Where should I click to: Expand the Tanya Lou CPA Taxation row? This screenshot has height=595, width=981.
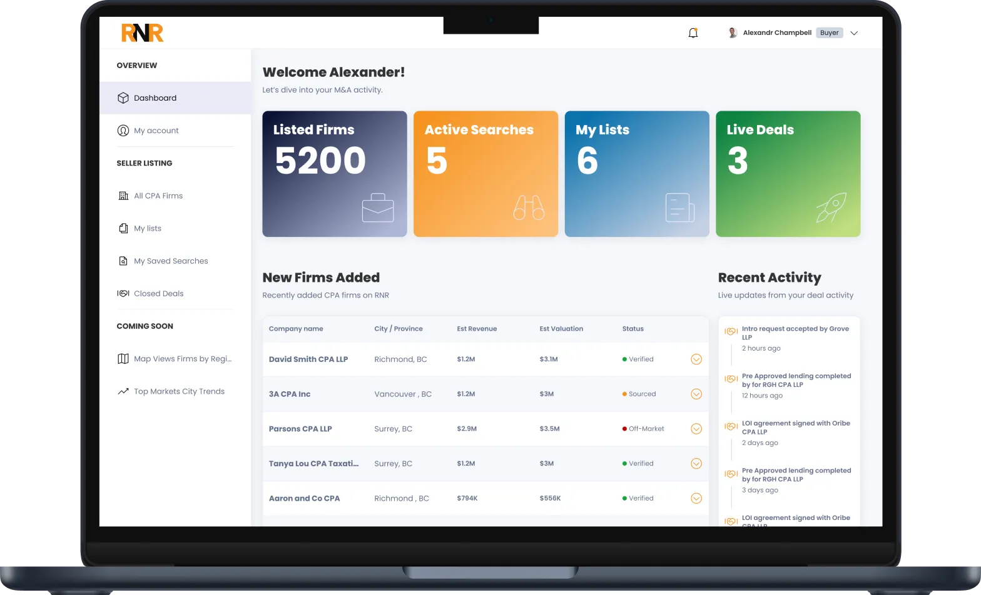(696, 464)
